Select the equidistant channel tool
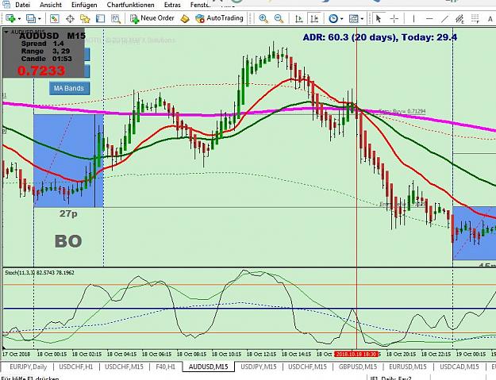 point(459,19)
